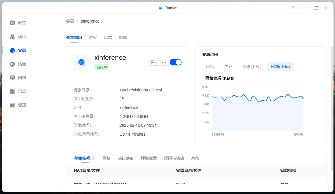
Task: Show 内存 memory usage chart
Action: coord(228,67)
